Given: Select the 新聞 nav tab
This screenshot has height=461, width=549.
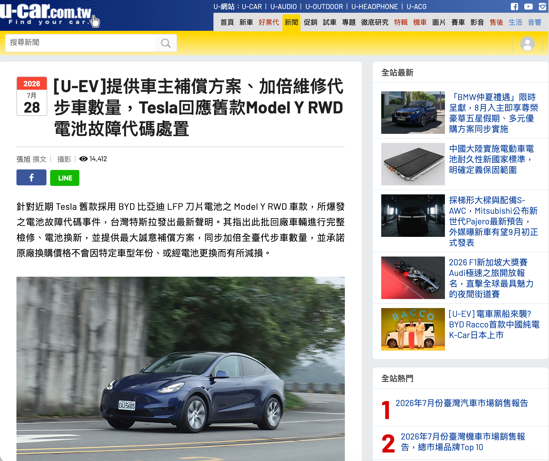Looking at the screenshot, I should [291, 22].
